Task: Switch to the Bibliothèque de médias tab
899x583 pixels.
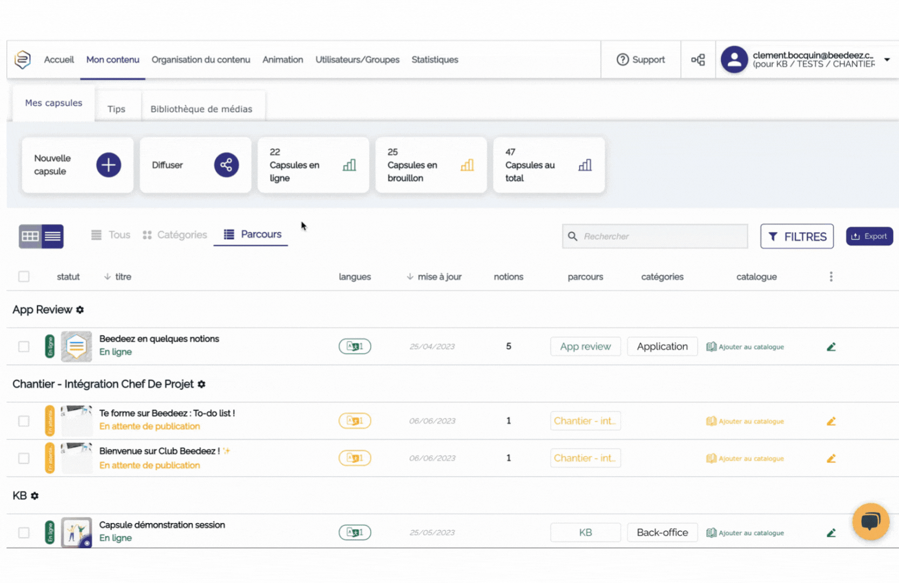Action: 201,109
